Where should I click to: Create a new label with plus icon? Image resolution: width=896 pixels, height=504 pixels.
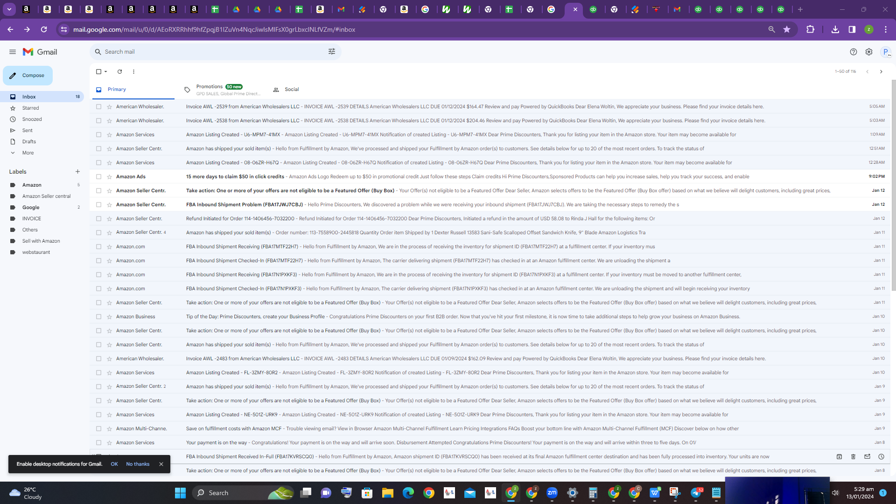point(77,172)
